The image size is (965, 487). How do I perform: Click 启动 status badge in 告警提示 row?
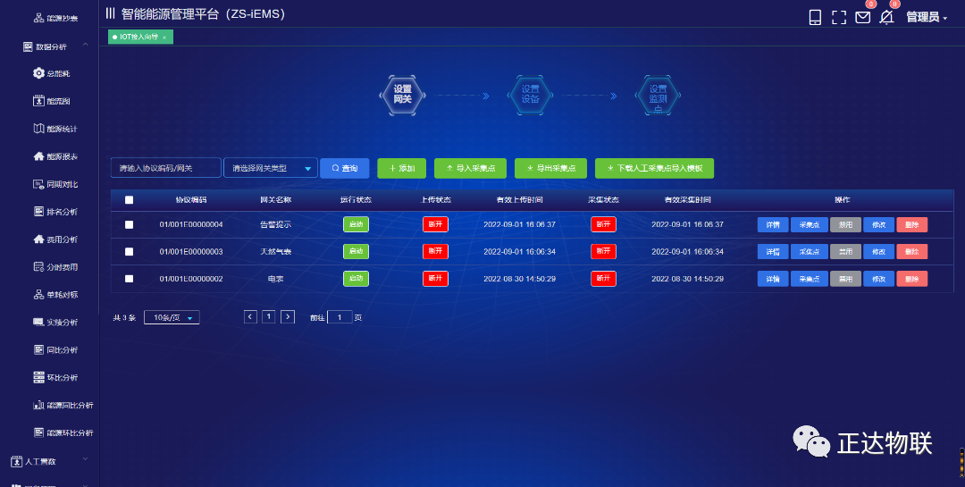(356, 224)
